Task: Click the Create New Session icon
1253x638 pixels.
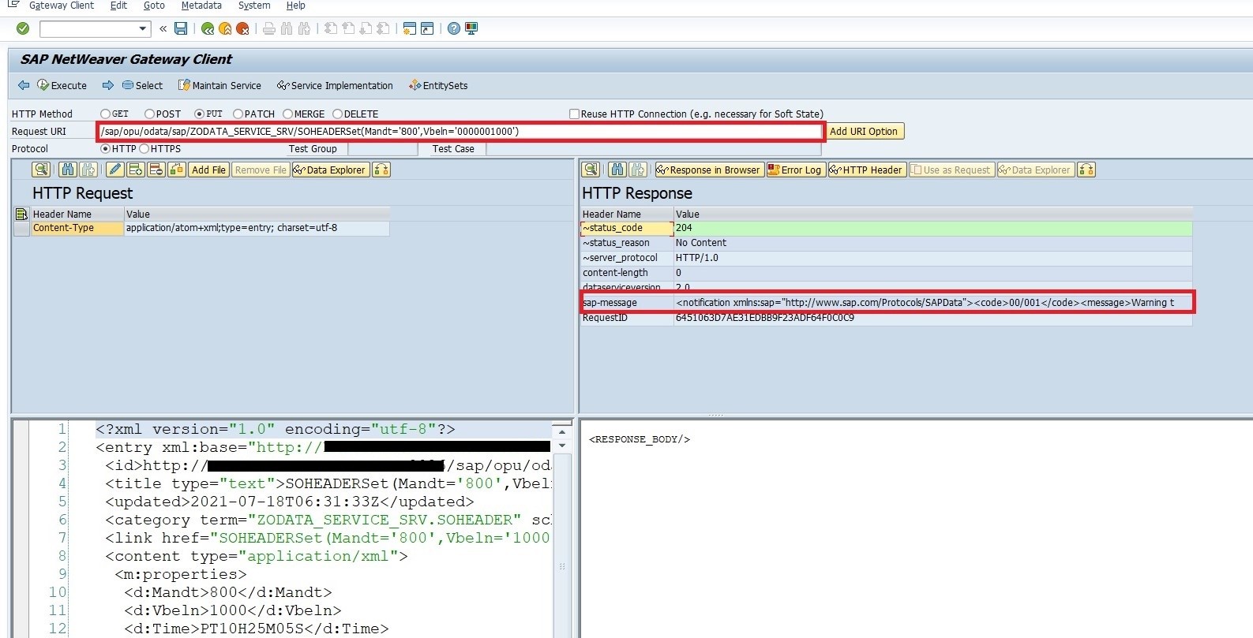Action: point(409,28)
